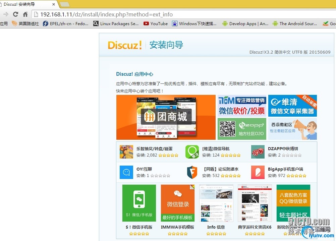Close the Discuz! 安装向导 tab
Image resolution: width=336 pixels, height=241 pixels.
pos(54,4)
